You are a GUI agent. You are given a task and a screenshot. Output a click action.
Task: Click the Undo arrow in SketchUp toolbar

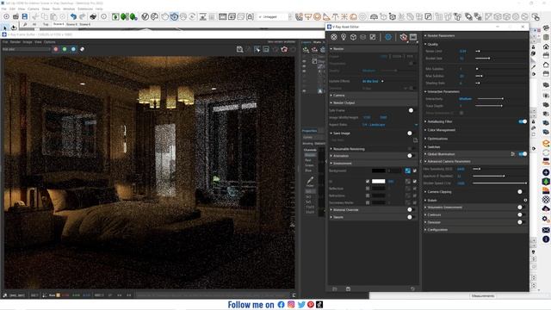click(73, 16)
